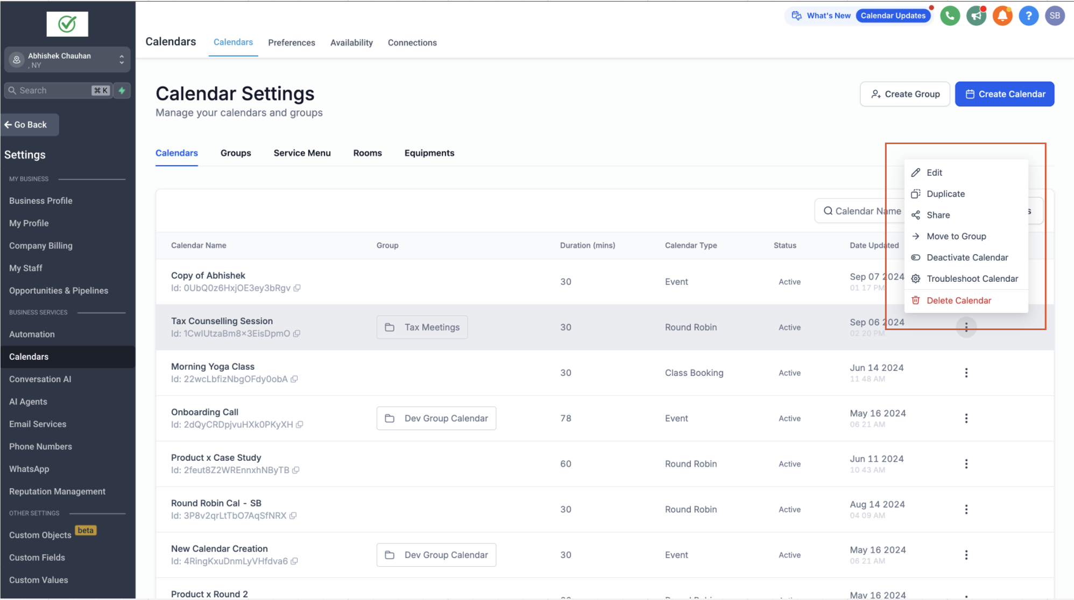Click the lightning quick actions icon

122,90
